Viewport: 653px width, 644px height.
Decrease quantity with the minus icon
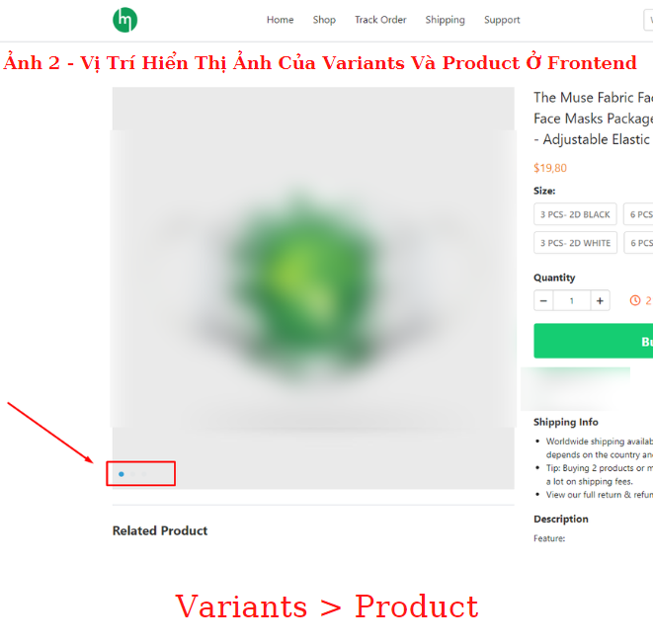pyautogui.click(x=543, y=300)
